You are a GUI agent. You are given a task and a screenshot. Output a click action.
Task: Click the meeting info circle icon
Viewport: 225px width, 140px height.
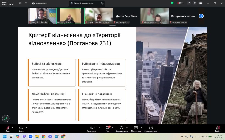click(x=20, y=3)
